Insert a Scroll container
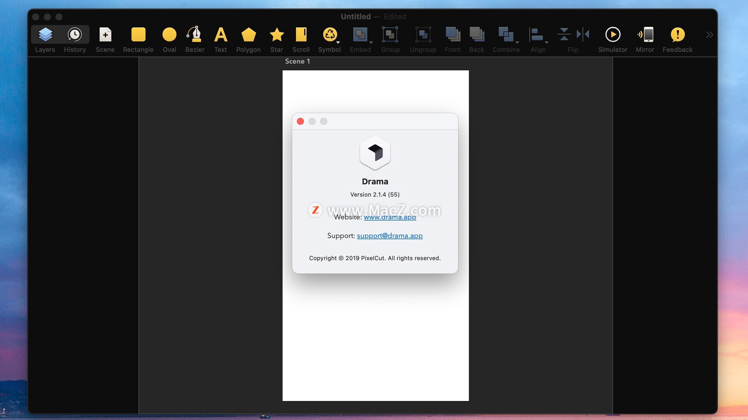 click(301, 35)
